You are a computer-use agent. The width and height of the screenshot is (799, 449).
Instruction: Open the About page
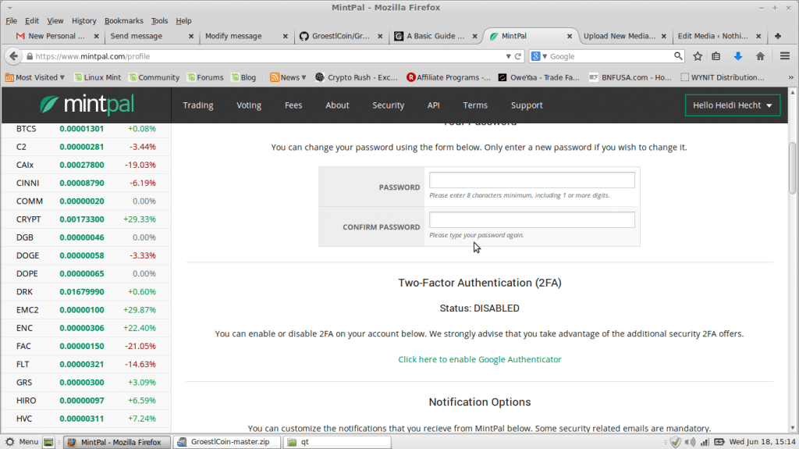pyautogui.click(x=337, y=105)
